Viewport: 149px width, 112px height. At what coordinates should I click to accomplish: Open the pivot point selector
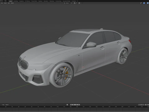[x=72, y=3]
